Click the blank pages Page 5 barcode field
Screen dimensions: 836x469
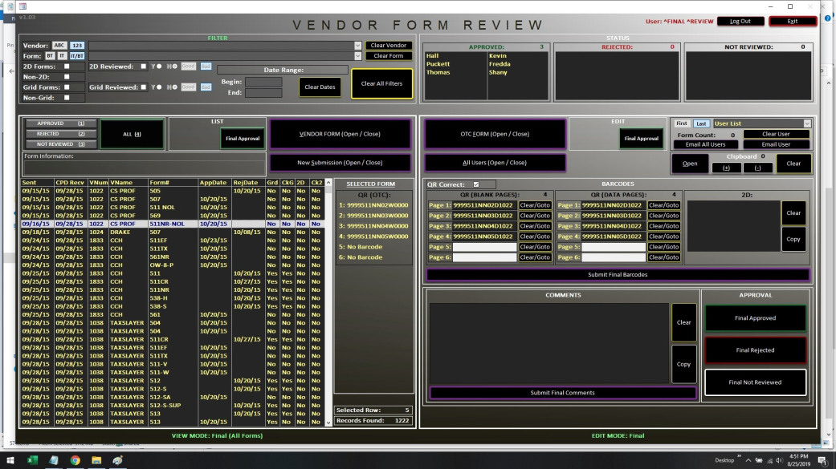coord(483,247)
